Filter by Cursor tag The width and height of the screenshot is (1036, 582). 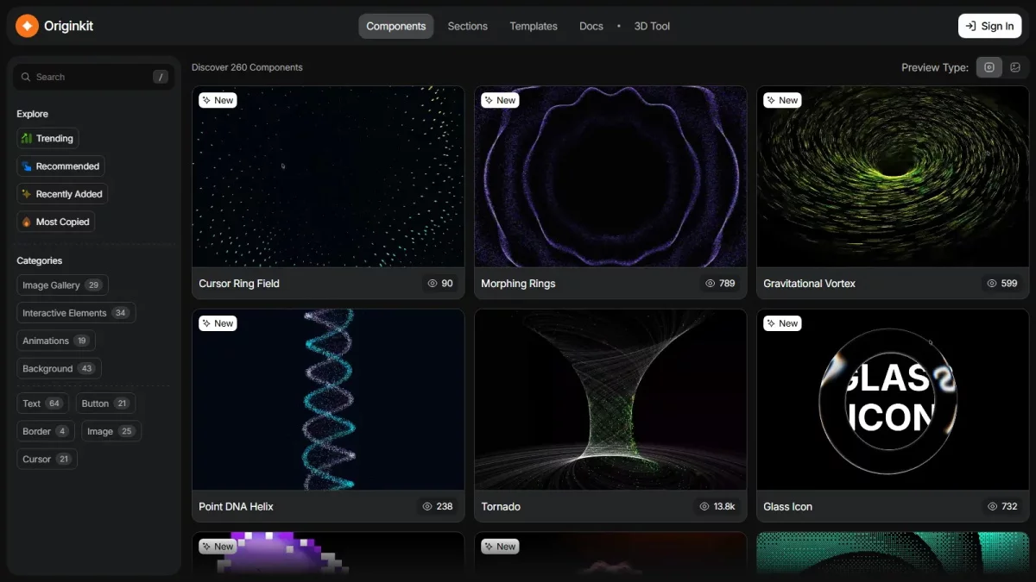(x=47, y=459)
